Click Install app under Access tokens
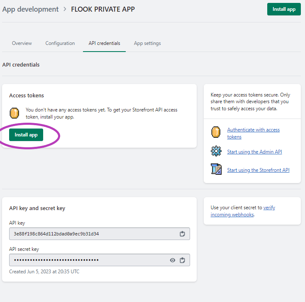 pyautogui.click(x=26, y=135)
